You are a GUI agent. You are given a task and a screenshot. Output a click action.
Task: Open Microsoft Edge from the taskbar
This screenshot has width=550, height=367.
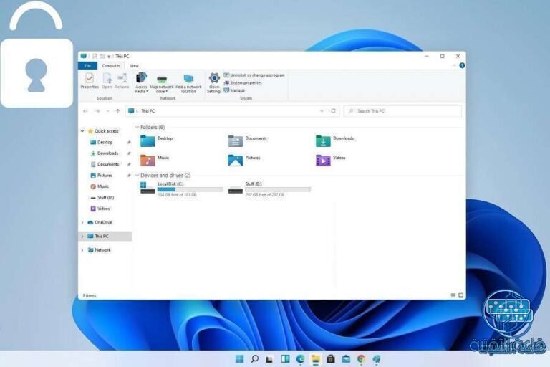(x=300, y=358)
